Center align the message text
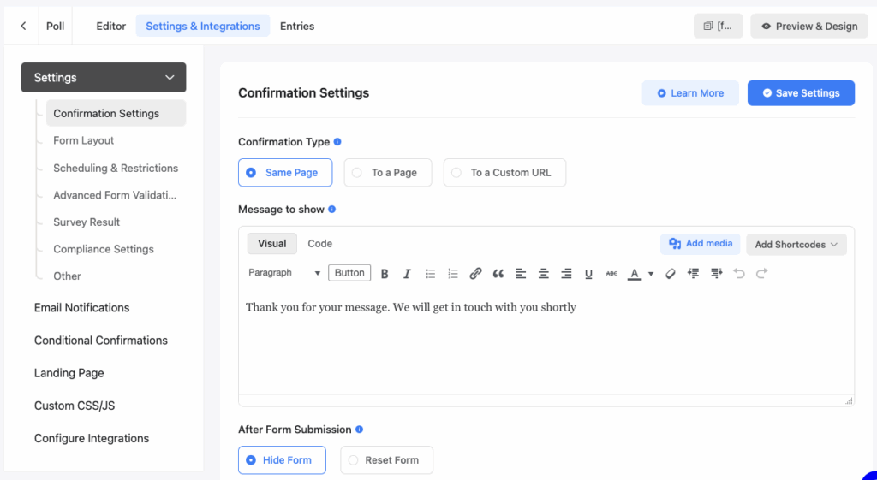 [x=544, y=274]
